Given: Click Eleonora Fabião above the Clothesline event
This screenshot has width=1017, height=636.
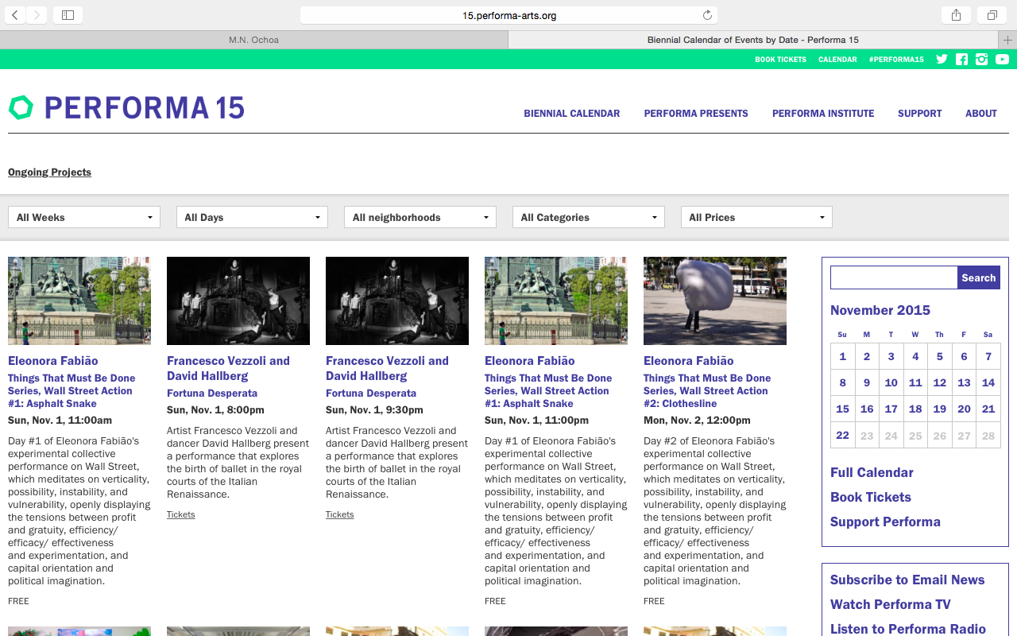Looking at the screenshot, I should tap(688, 361).
